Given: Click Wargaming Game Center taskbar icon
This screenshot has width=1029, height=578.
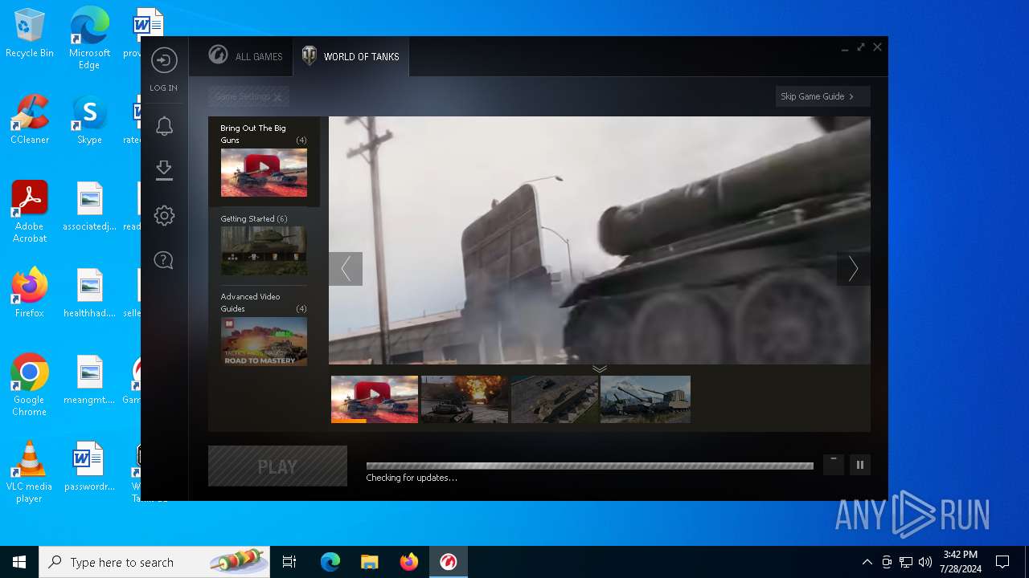Looking at the screenshot, I should click(449, 562).
